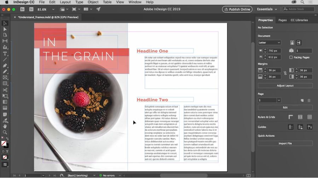Select the Type tool
The height and width of the screenshot is (178, 318).
5,54
